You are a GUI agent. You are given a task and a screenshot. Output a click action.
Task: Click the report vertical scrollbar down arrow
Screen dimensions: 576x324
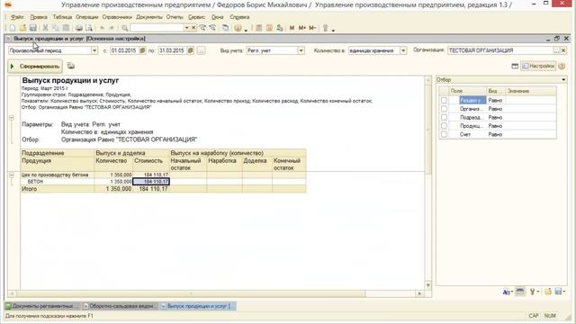click(428, 285)
